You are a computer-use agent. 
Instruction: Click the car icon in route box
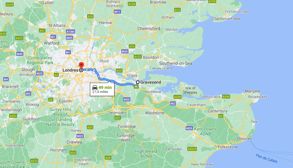click(x=95, y=87)
